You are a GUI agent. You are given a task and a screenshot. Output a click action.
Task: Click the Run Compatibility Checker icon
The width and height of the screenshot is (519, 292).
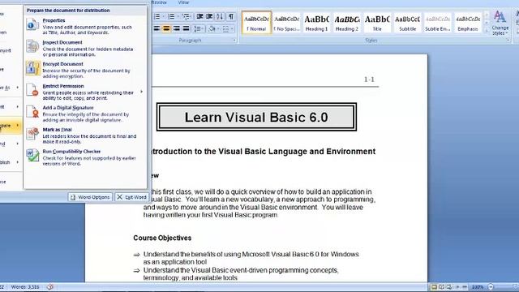[x=32, y=156]
